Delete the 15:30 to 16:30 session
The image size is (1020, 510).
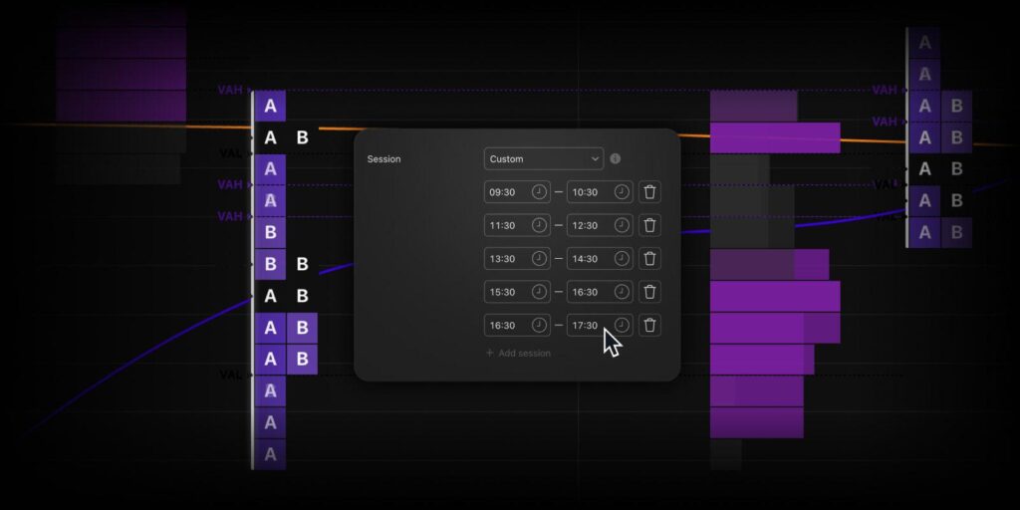tap(649, 292)
